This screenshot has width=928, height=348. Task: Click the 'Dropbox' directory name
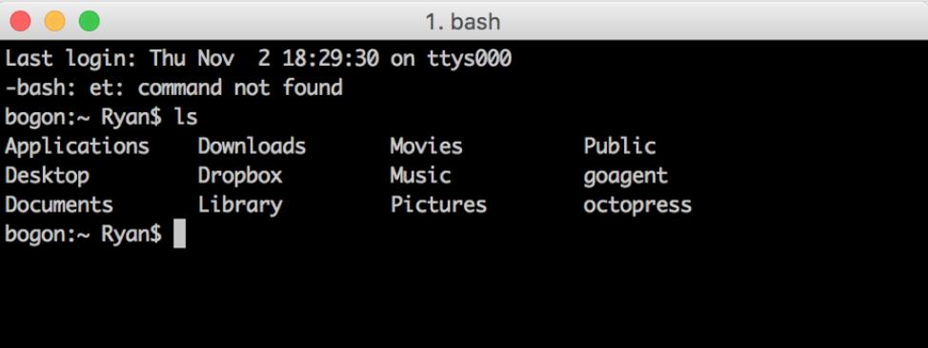pos(240,176)
